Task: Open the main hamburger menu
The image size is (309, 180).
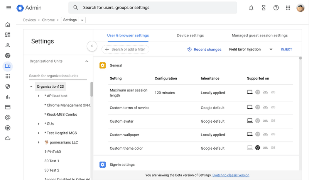Action: tap(8, 8)
